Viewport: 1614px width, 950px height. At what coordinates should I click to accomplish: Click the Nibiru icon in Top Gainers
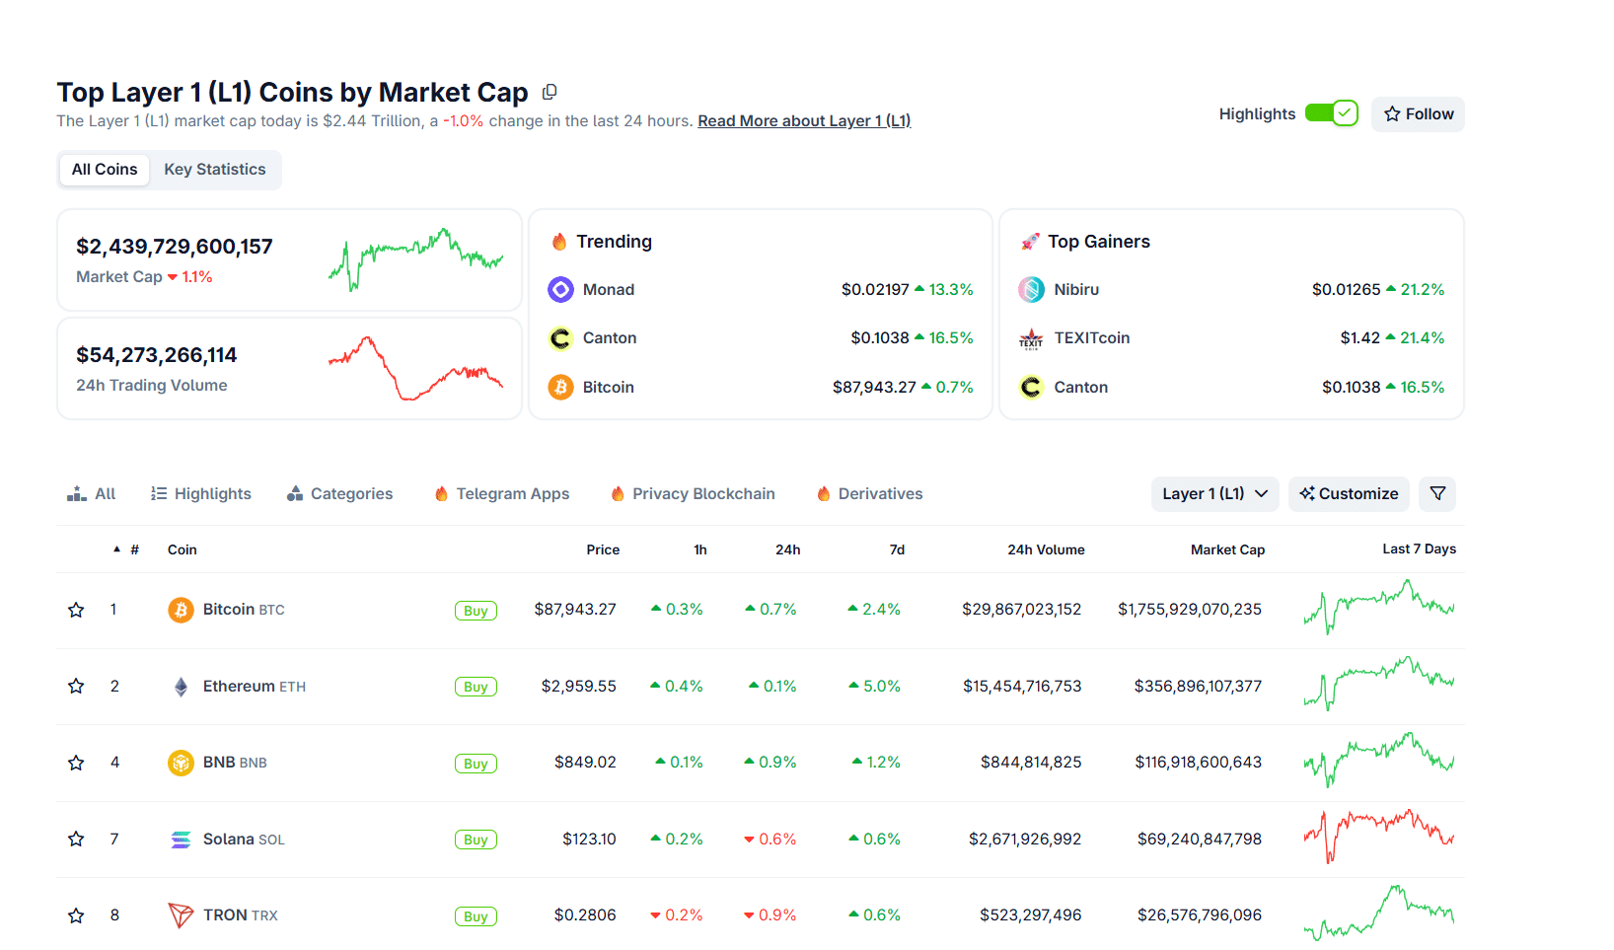click(x=1031, y=289)
